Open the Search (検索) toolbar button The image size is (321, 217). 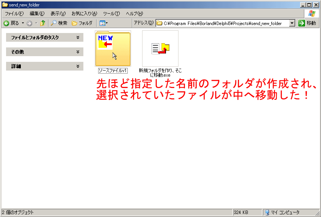coord(59,23)
